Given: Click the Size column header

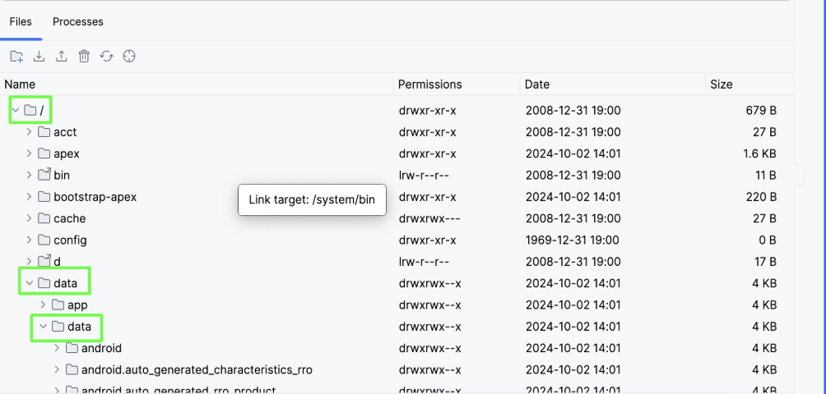Looking at the screenshot, I should pyautogui.click(x=721, y=85).
